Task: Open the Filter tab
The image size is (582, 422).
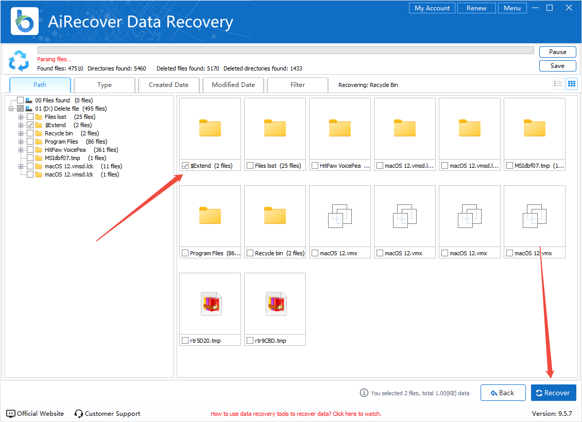Action: click(x=297, y=85)
